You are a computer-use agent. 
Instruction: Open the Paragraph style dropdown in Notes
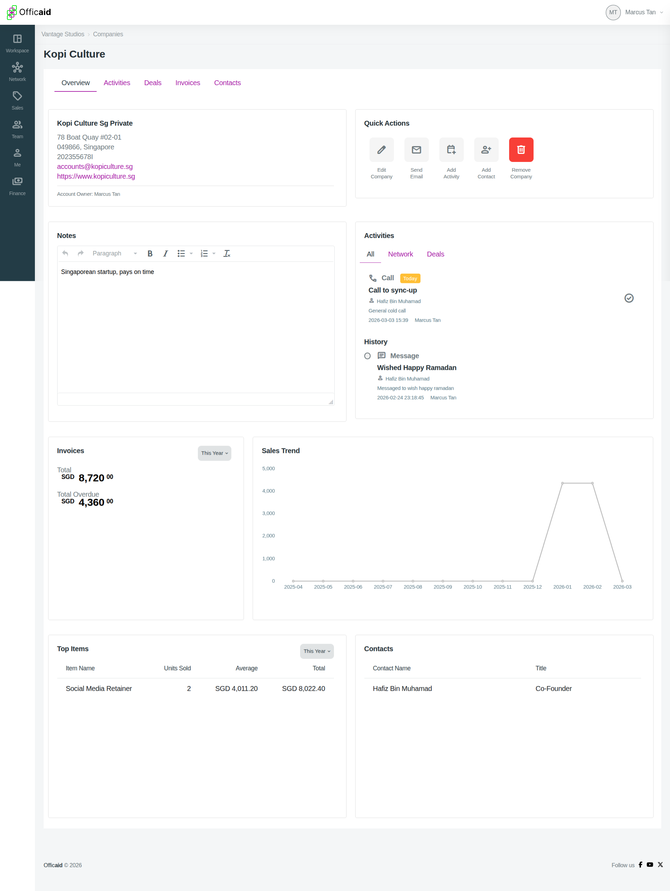[x=114, y=253]
